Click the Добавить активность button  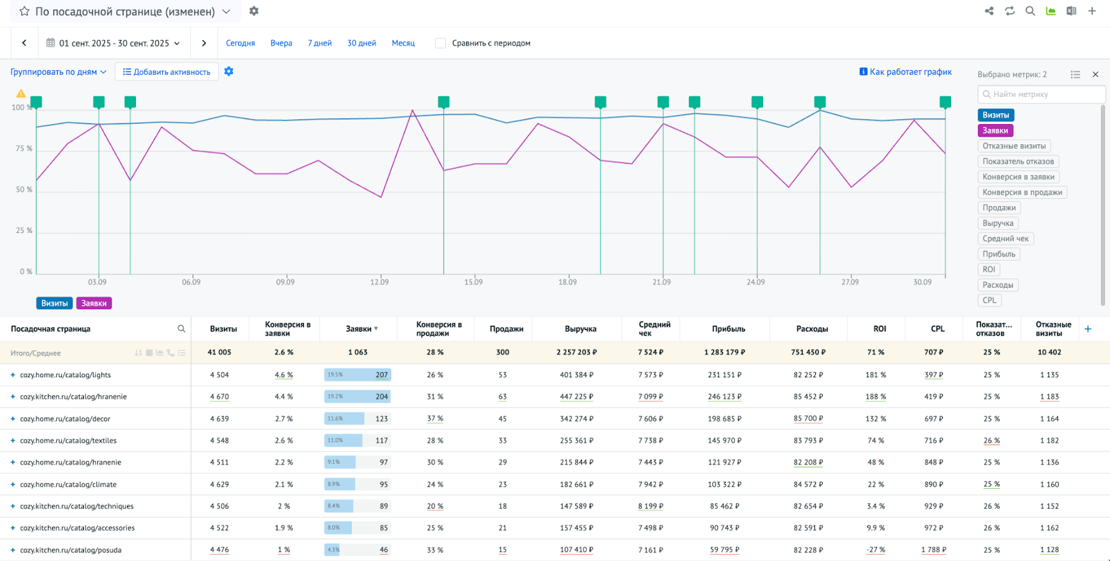[x=166, y=71]
